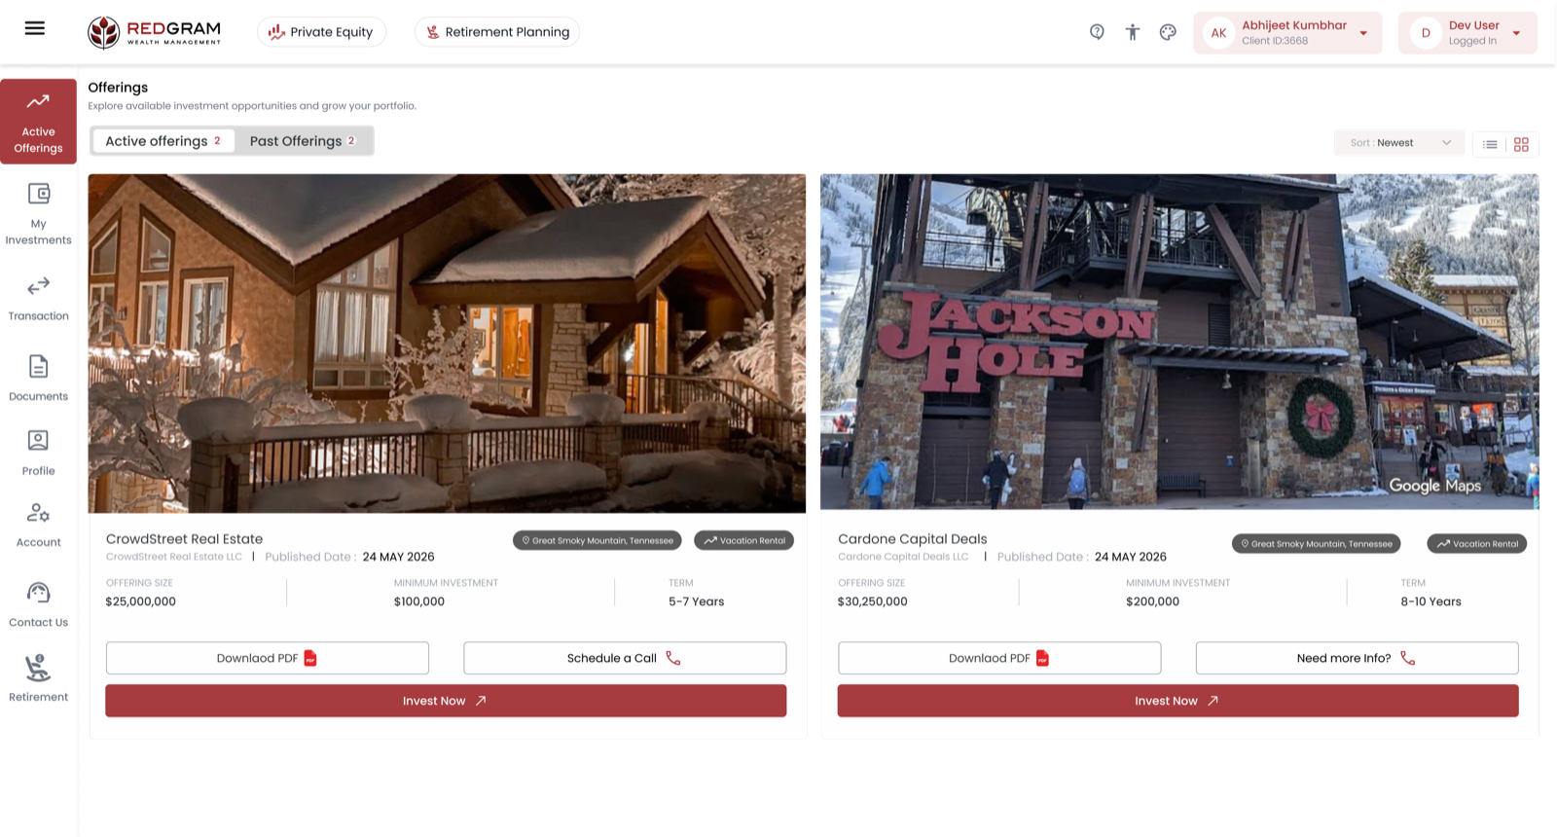Click CrowdStreet Vacation Rental tag

tap(743, 540)
